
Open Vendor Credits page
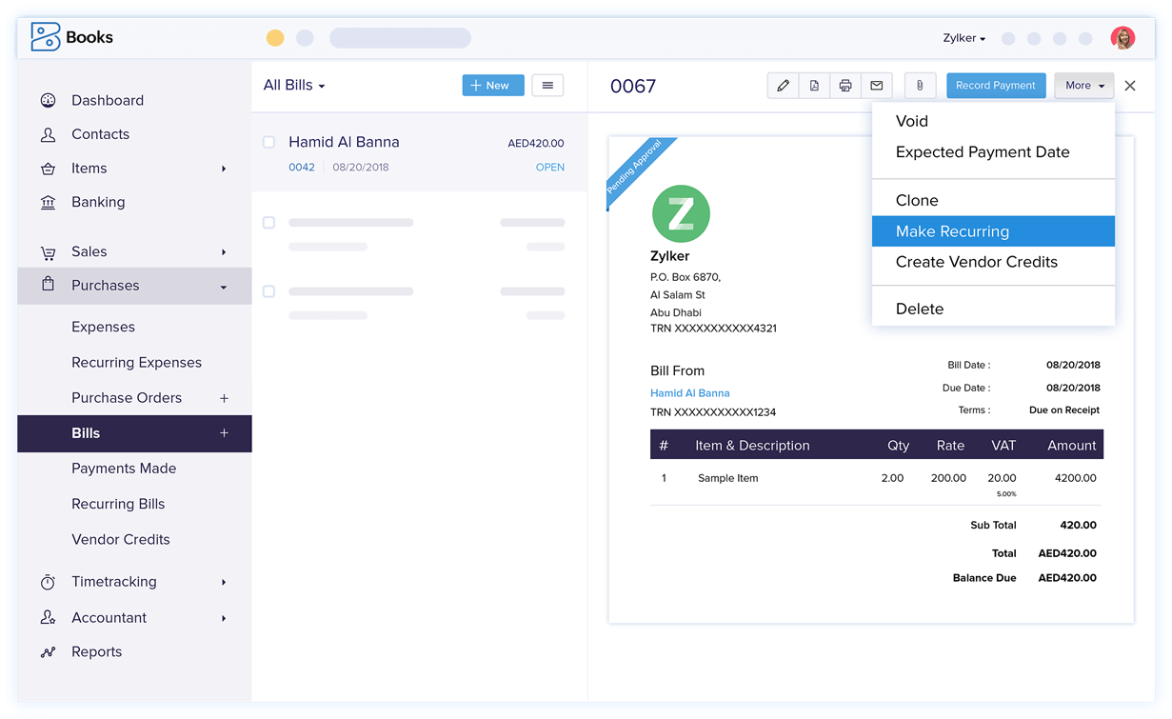[x=121, y=539]
